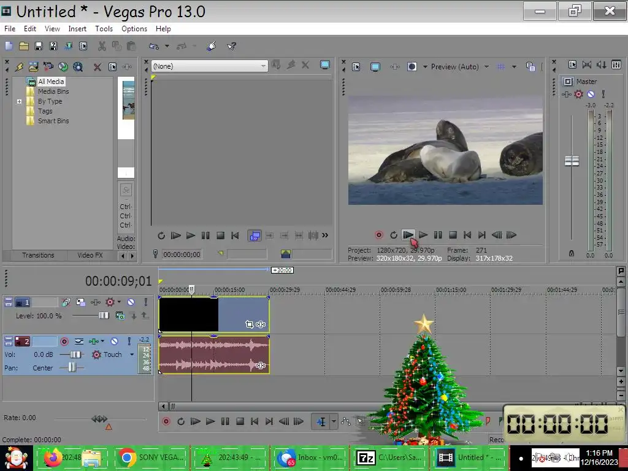628x471 pixels.
Task: Toggle master fader lock icon
Action: point(572,253)
